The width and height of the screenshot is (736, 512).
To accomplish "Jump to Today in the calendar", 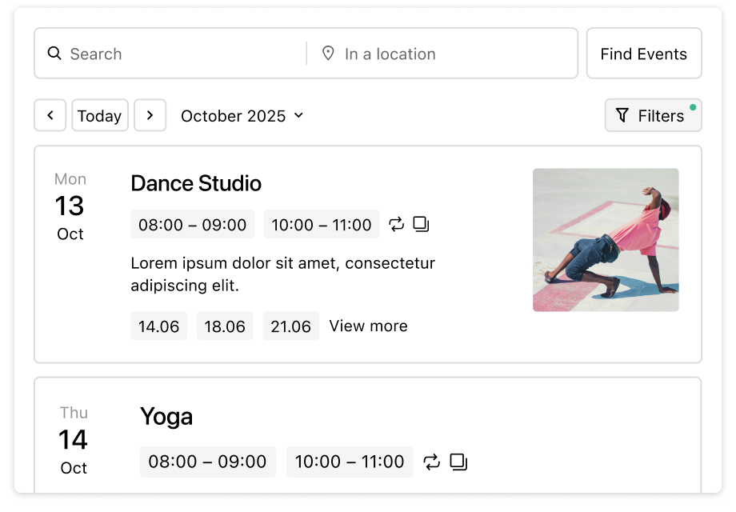I will [x=100, y=115].
